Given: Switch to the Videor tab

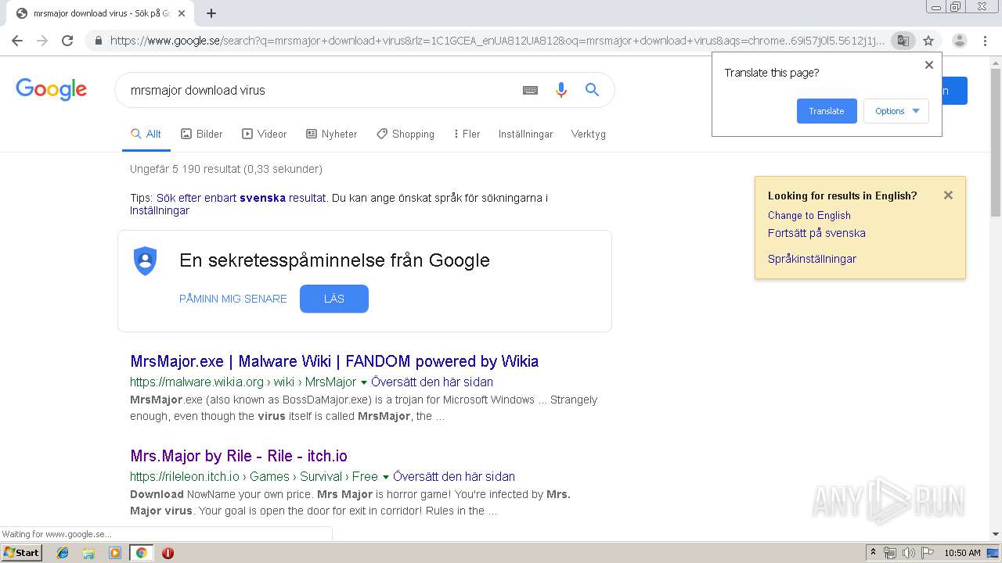Looking at the screenshot, I should pyautogui.click(x=265, y=134).
